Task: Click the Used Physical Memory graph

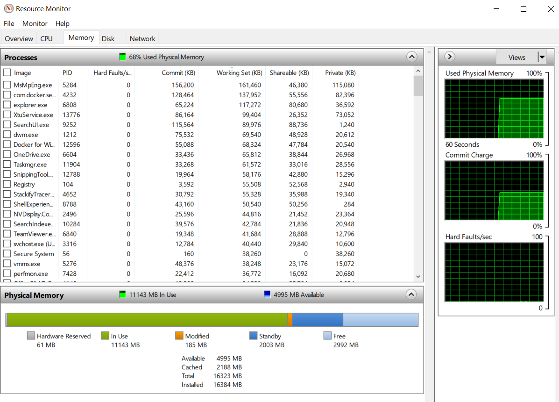Action: coord(494,108)
